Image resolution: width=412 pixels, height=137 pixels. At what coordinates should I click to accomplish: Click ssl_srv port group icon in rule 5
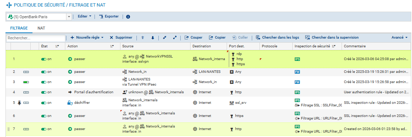pyautogui.click(x=232, y=103)
